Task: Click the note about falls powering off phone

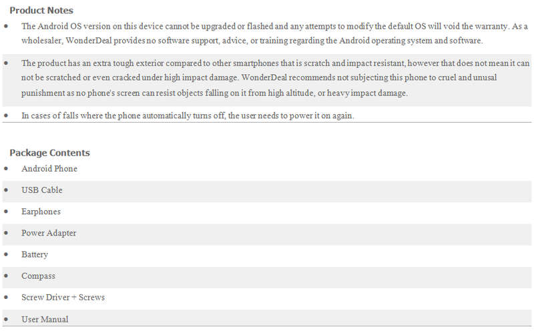Action: (188, 115)
